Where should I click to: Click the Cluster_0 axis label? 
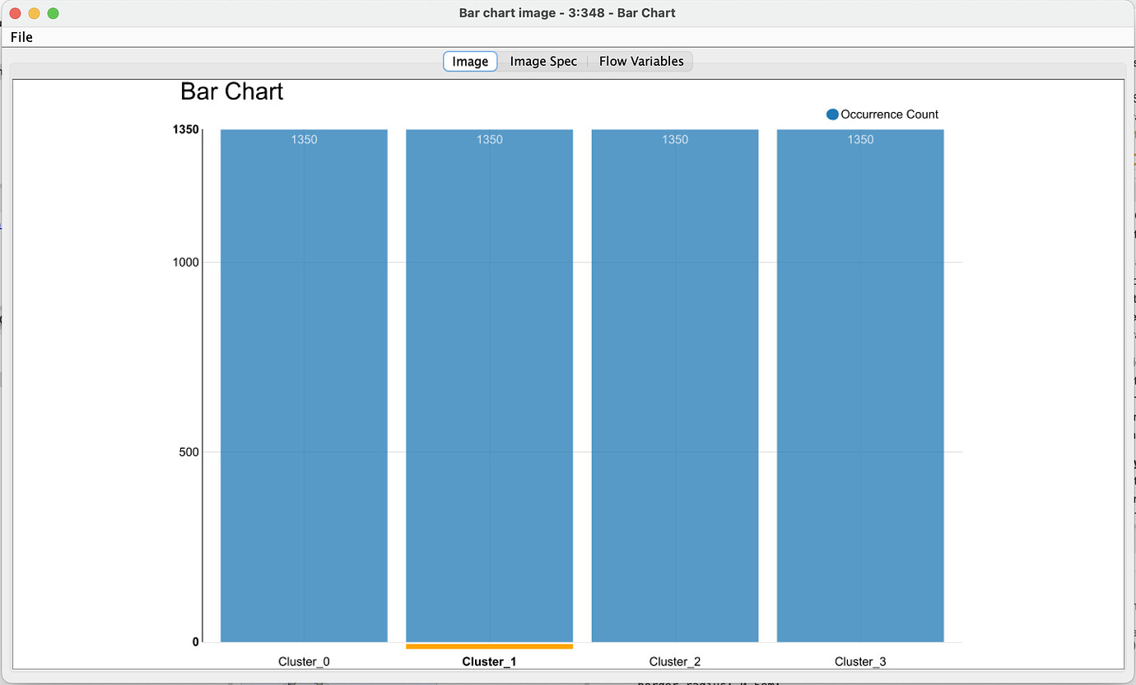pos(304,661)
